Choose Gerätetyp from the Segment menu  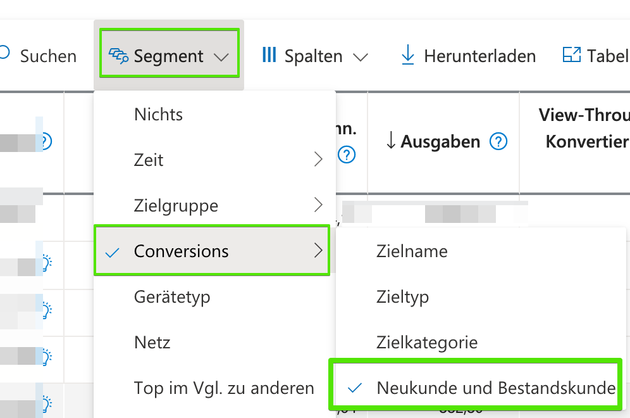point(172,296)
